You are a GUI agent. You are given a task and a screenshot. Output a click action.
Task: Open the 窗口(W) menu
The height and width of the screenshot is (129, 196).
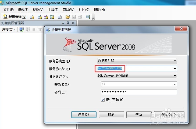(68, 10)
